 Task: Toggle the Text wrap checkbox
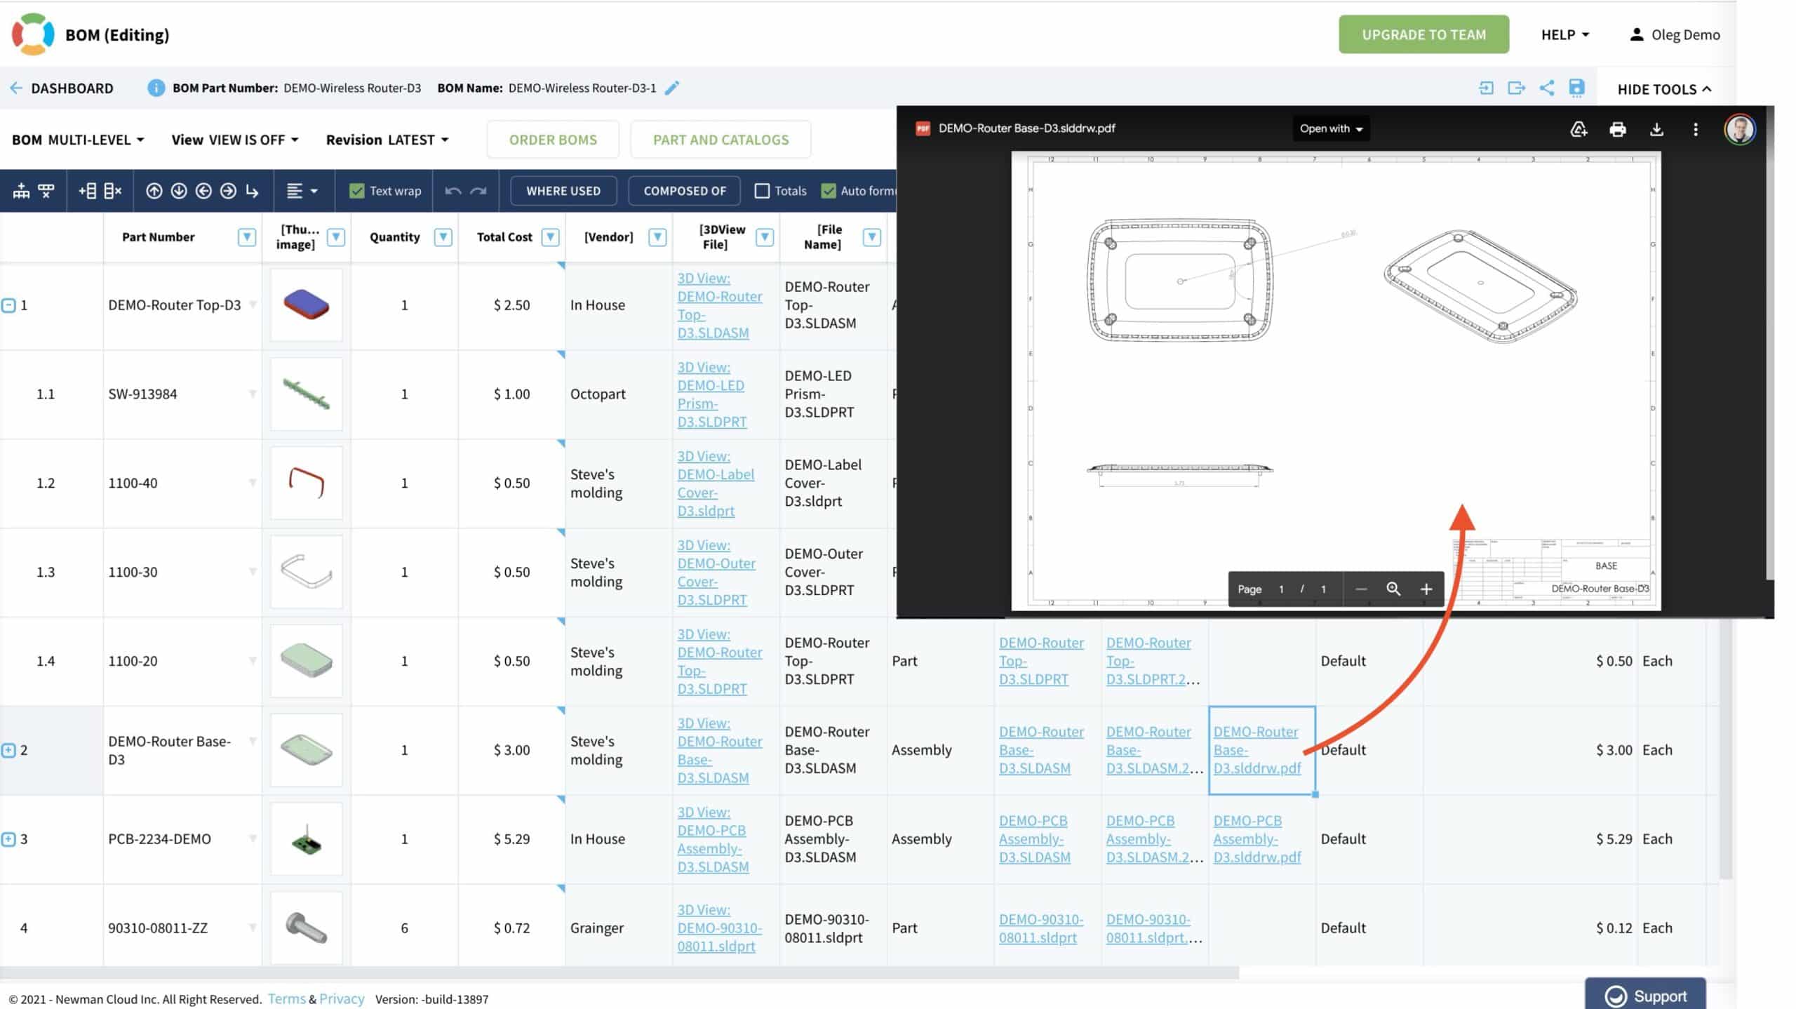pyautogui.click(x=355, y=190)
